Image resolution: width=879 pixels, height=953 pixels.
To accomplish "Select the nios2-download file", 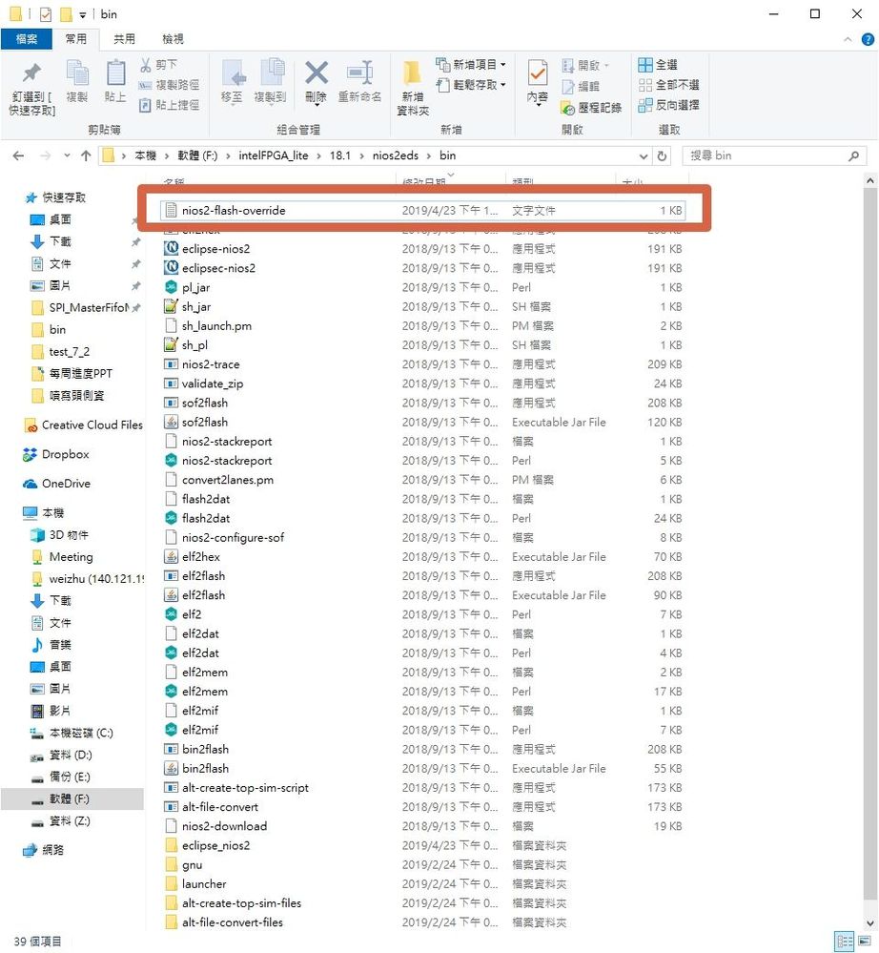I will pos(421,826).
